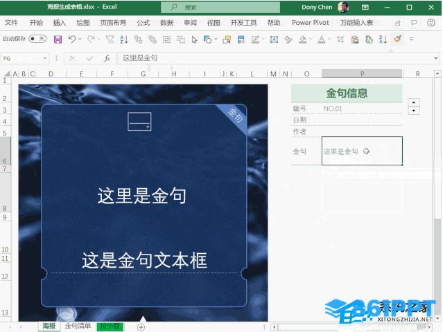Click the search magnifier icon in title bar
This screenshot has width=443, height=332.
[174, 7]
